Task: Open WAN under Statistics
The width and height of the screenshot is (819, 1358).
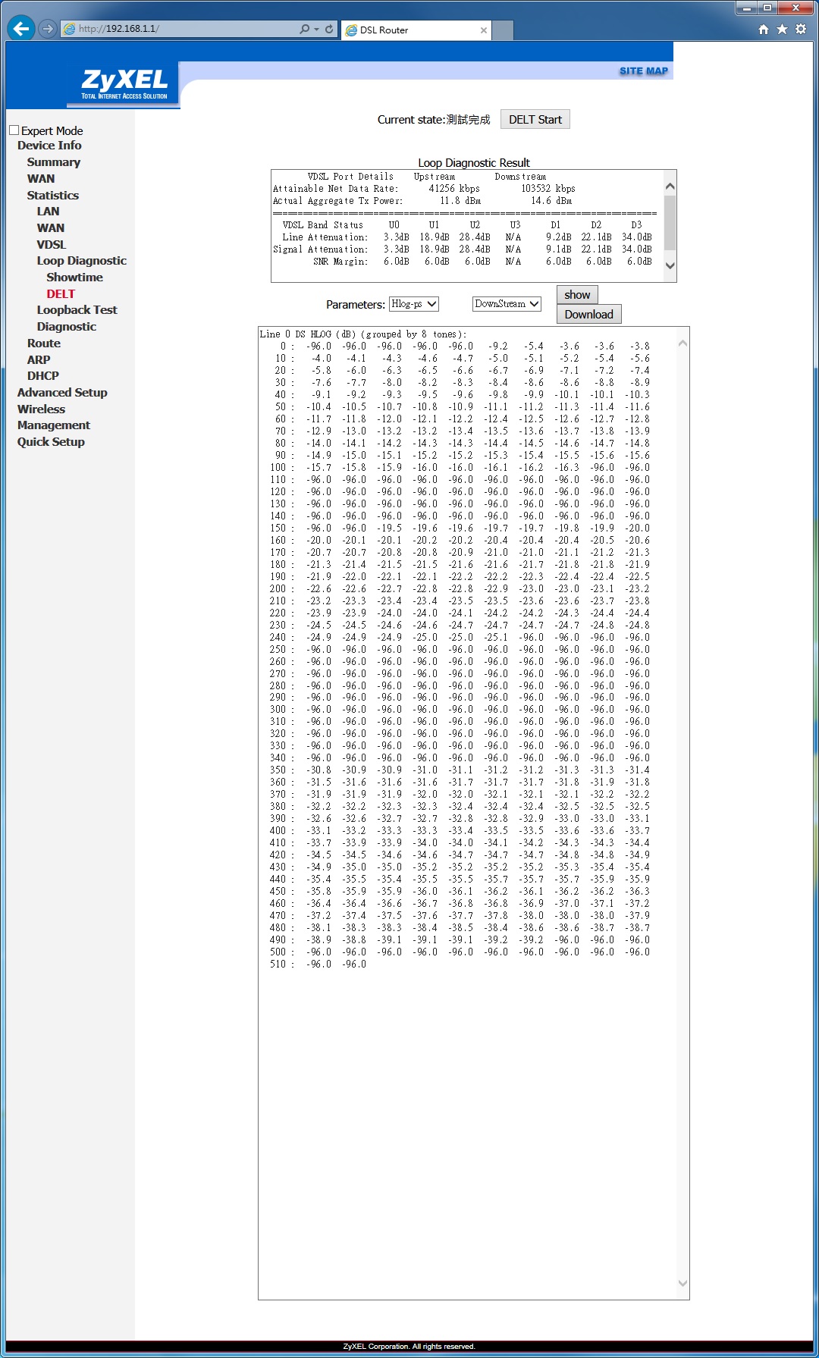Action: pyautogui.click(x=51, y=228)
